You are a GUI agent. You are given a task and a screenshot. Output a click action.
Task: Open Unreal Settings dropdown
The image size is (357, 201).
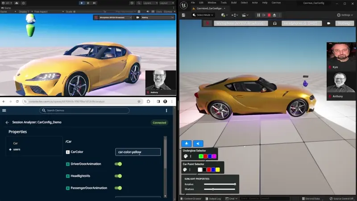click(x=345, y=15)
